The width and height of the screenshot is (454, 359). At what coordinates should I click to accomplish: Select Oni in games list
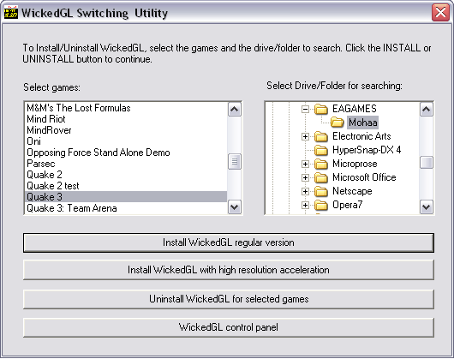pyautogui.click(x=126, y=141)
